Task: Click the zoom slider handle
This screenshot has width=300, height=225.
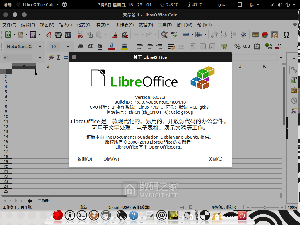Action: pos(265,207)
